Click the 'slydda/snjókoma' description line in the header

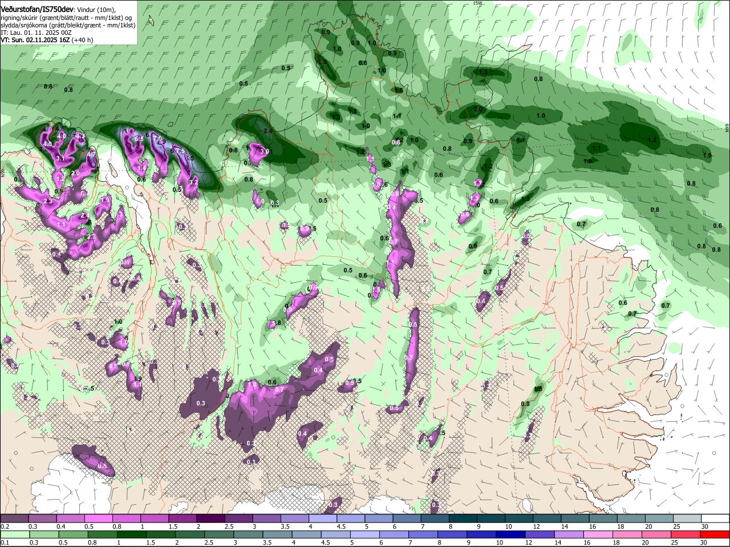tap(68, 25)
